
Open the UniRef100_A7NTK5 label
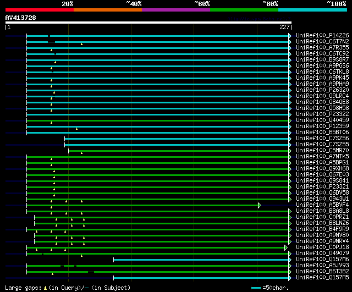click(x=322, y=157)
